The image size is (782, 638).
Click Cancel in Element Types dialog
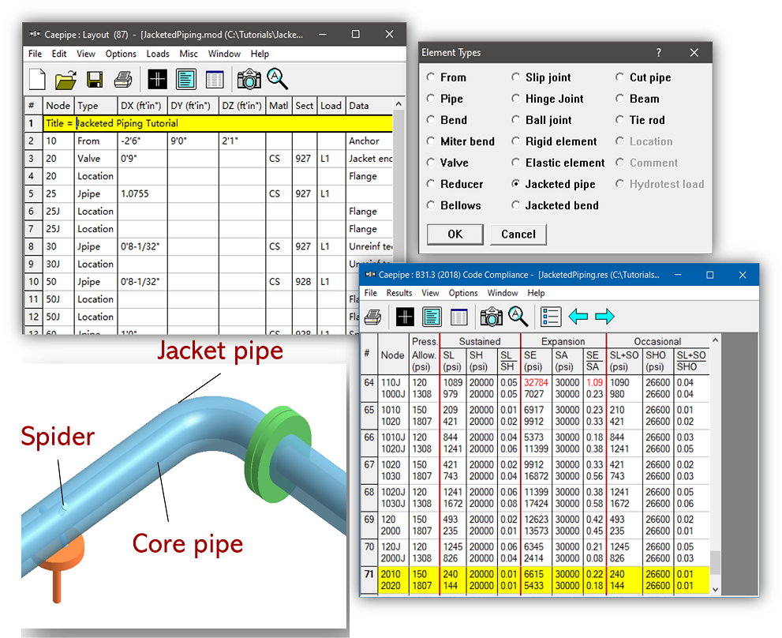tap(518, 235)
